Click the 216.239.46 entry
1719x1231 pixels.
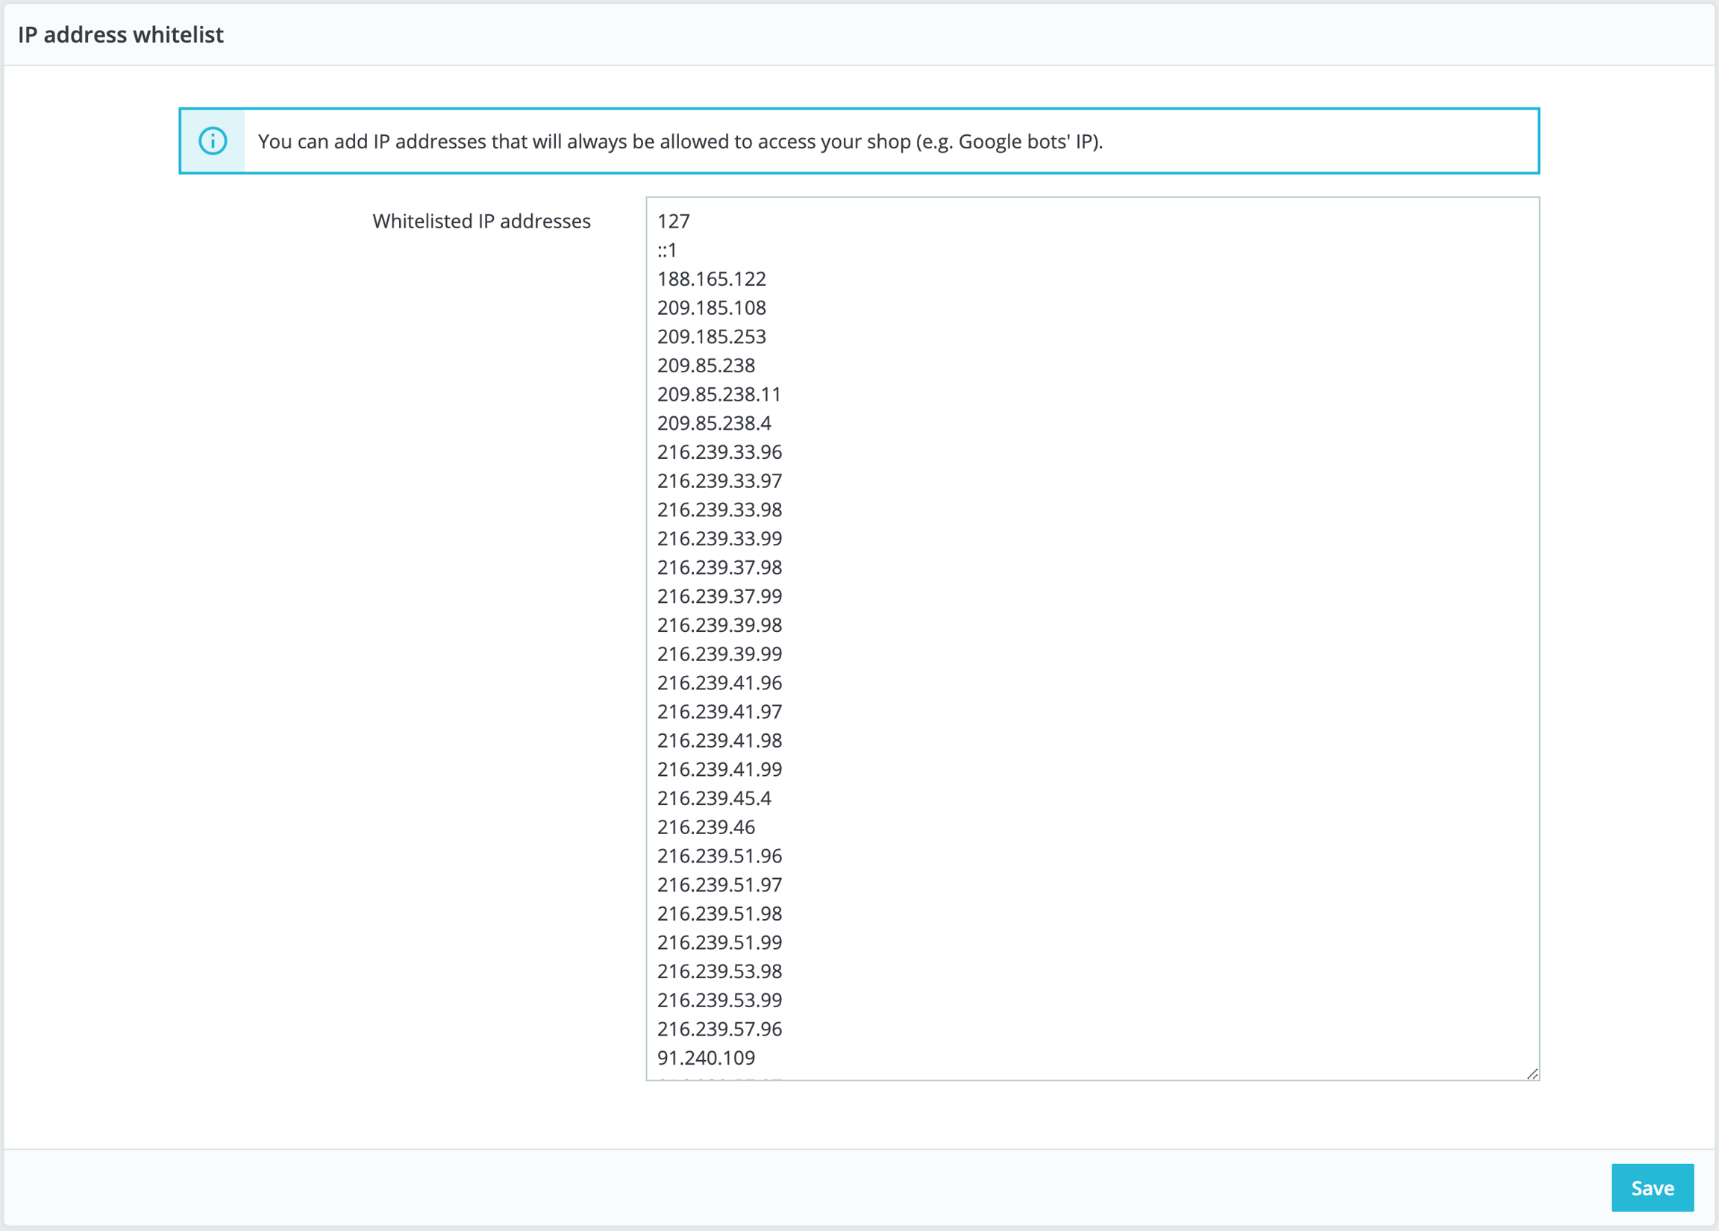(706, 827)
